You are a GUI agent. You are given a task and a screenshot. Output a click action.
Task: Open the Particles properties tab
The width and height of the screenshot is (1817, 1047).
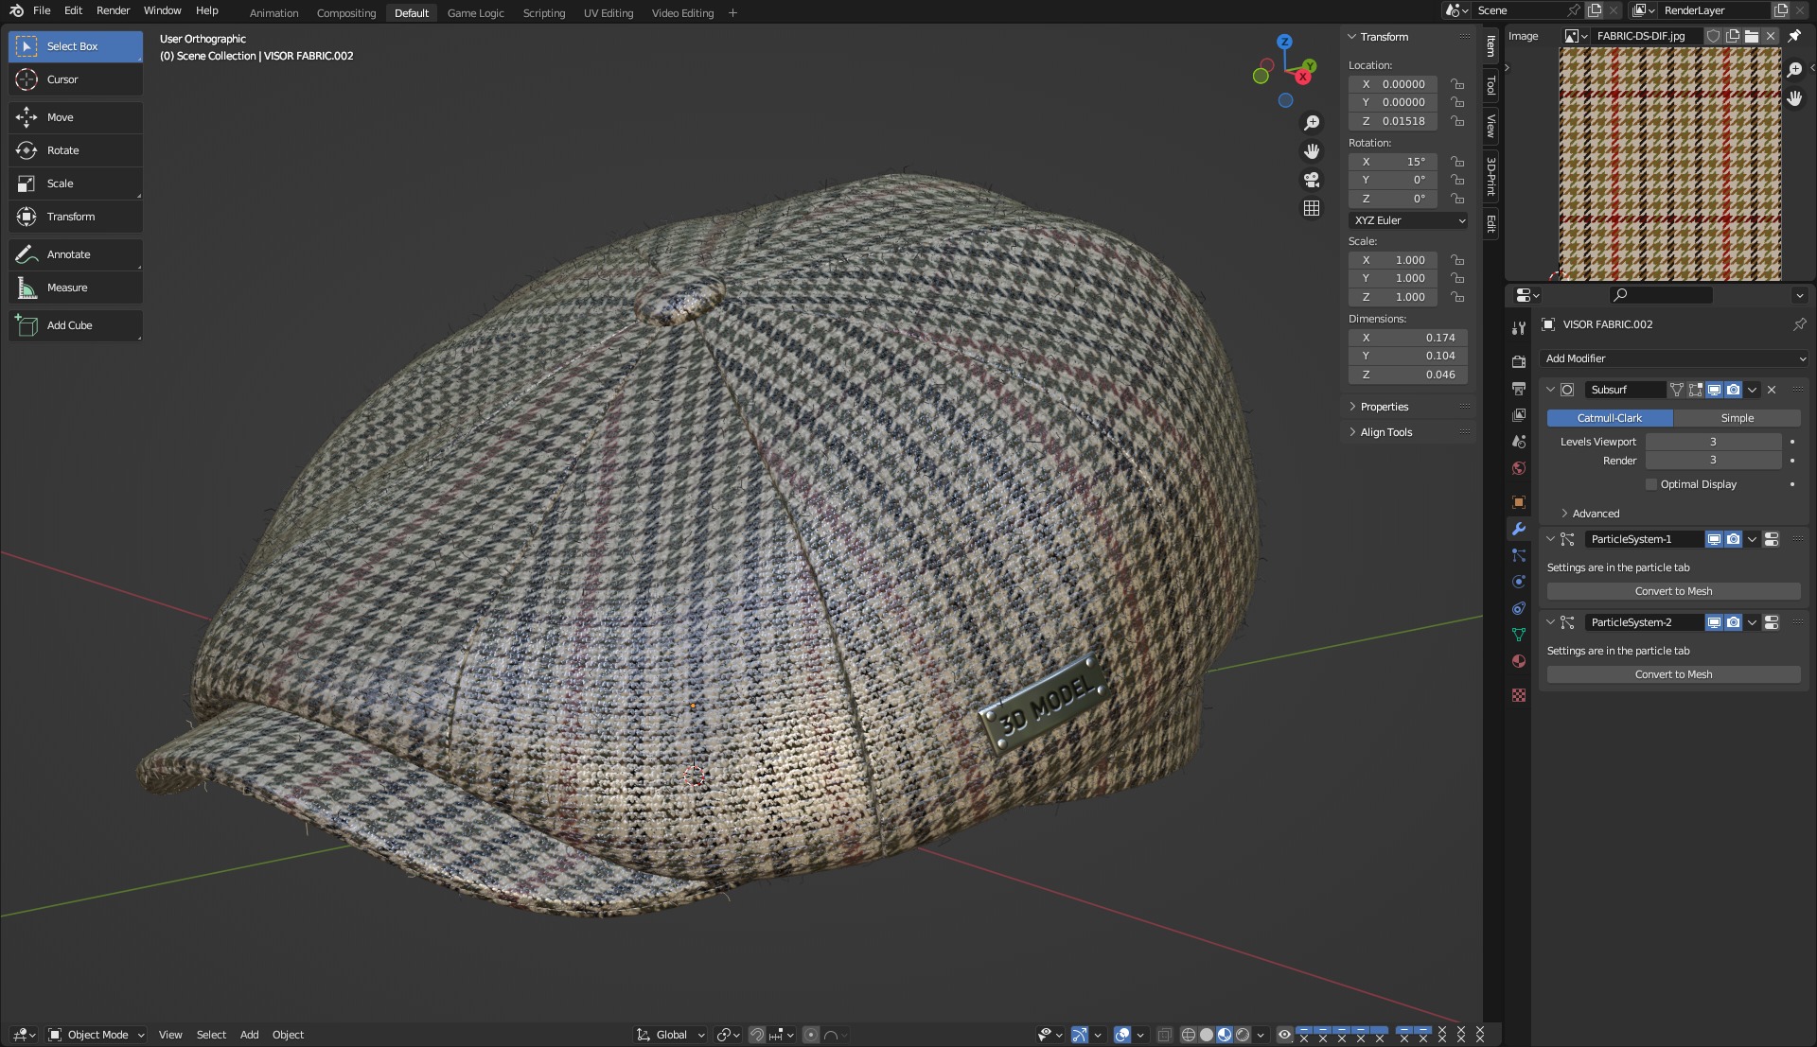click(1519, 555)
